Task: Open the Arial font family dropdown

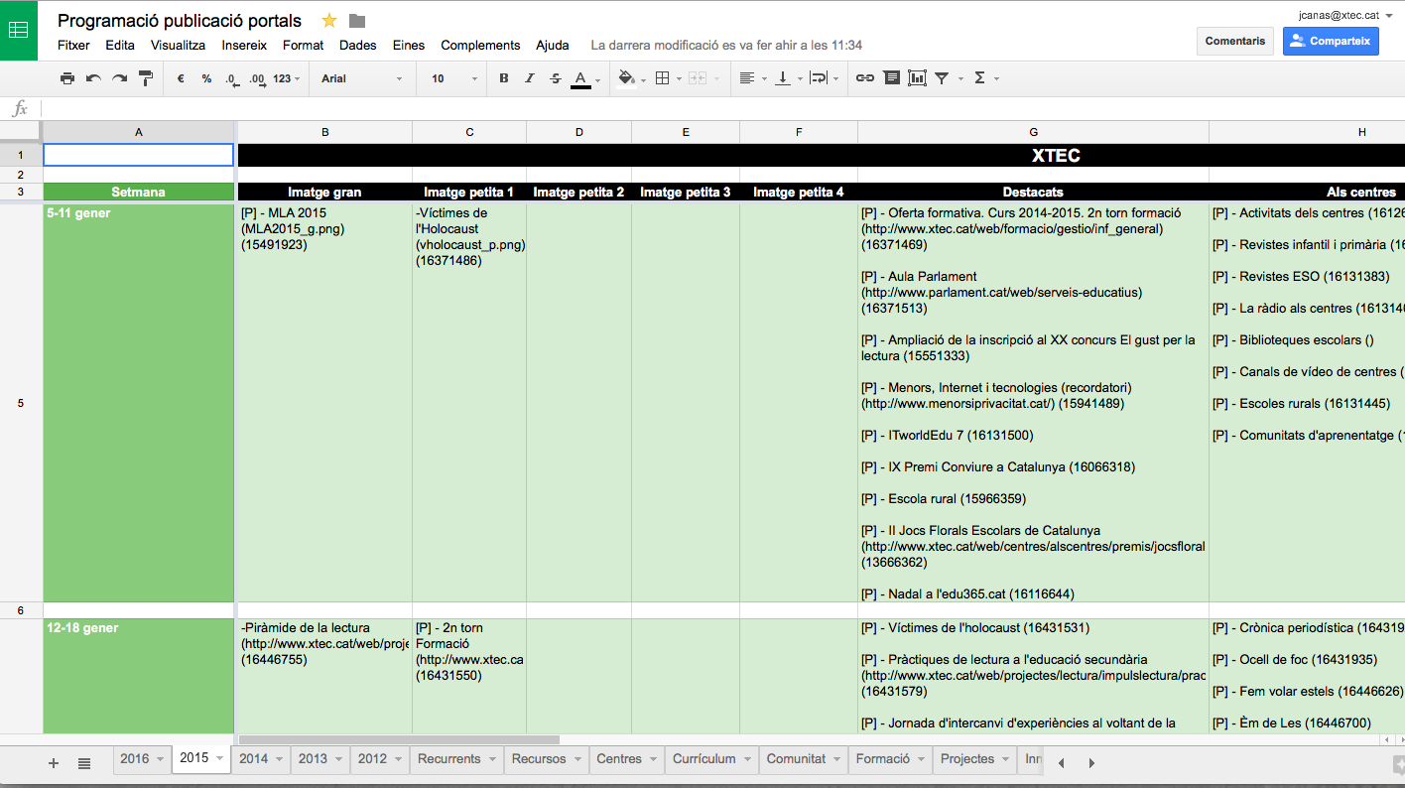Action: point(362,78)
